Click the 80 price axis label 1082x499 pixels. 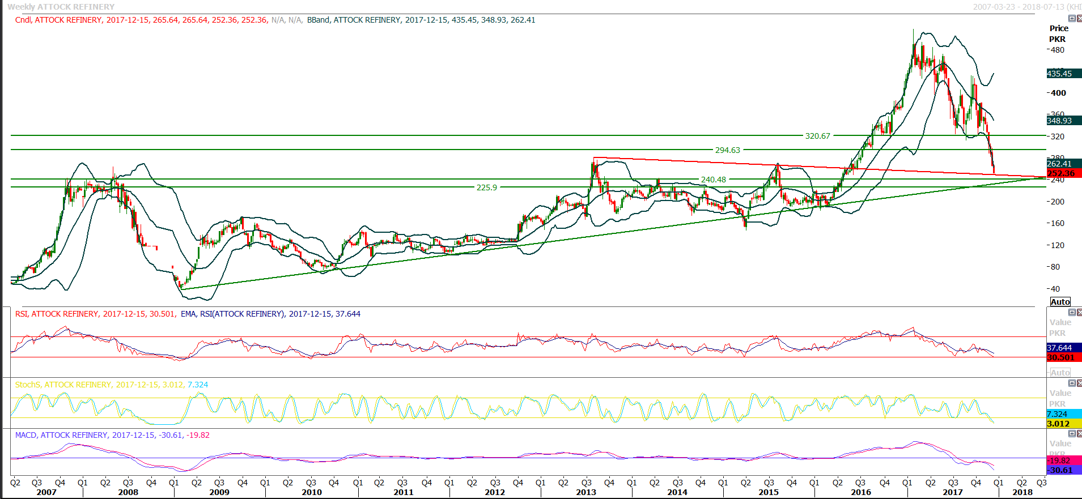[1055, 267]
